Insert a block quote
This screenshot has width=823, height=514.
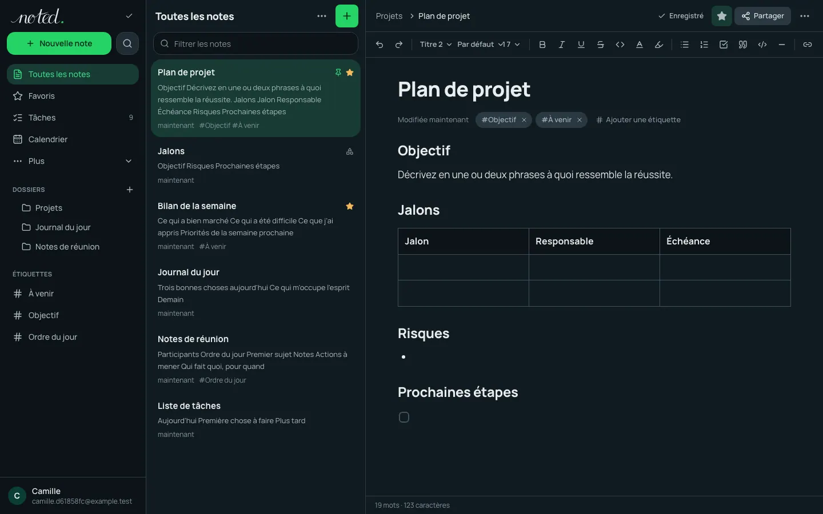[743, 45]
